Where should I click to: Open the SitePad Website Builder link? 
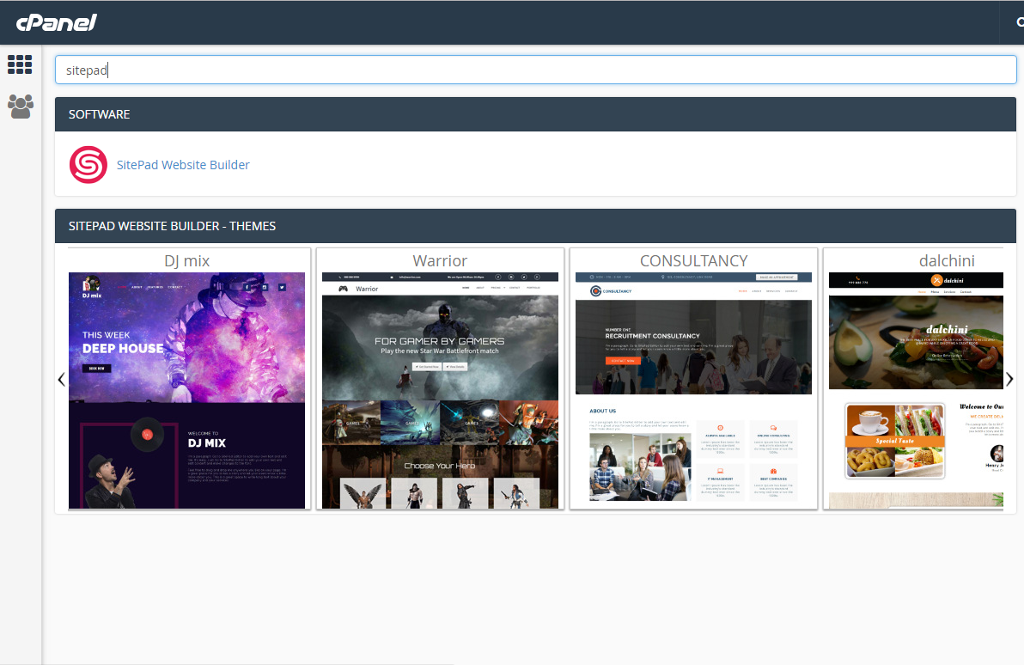(183, 165)
